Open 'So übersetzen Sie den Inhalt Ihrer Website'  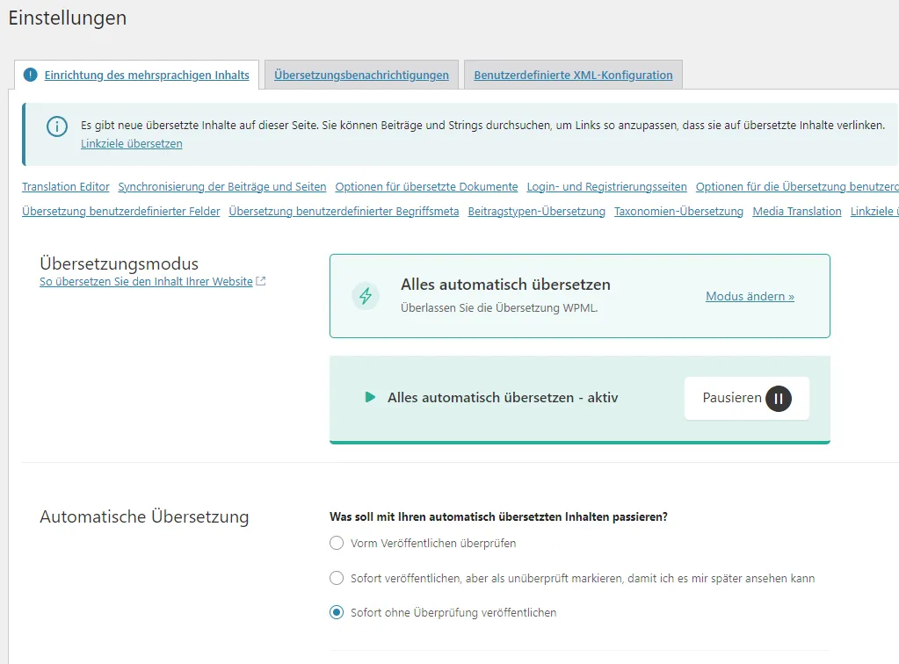point(146,281)
